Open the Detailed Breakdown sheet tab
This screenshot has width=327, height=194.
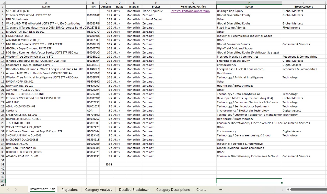click(x=134, y=190)
